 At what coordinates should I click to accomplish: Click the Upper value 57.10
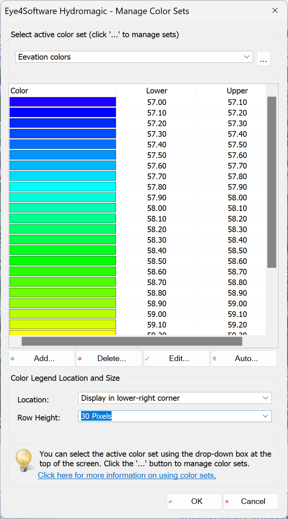pos(237,102)
